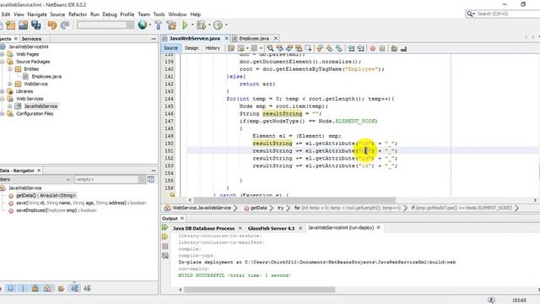Toggle Sort by Name in Navigator
This screenshot has width=540, height=304.
[x=74, y=288]
